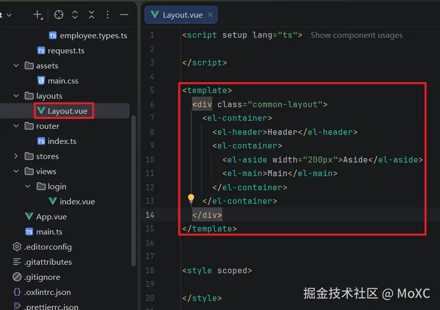Open the project view dropdown chevron

[x=9, y=15]
